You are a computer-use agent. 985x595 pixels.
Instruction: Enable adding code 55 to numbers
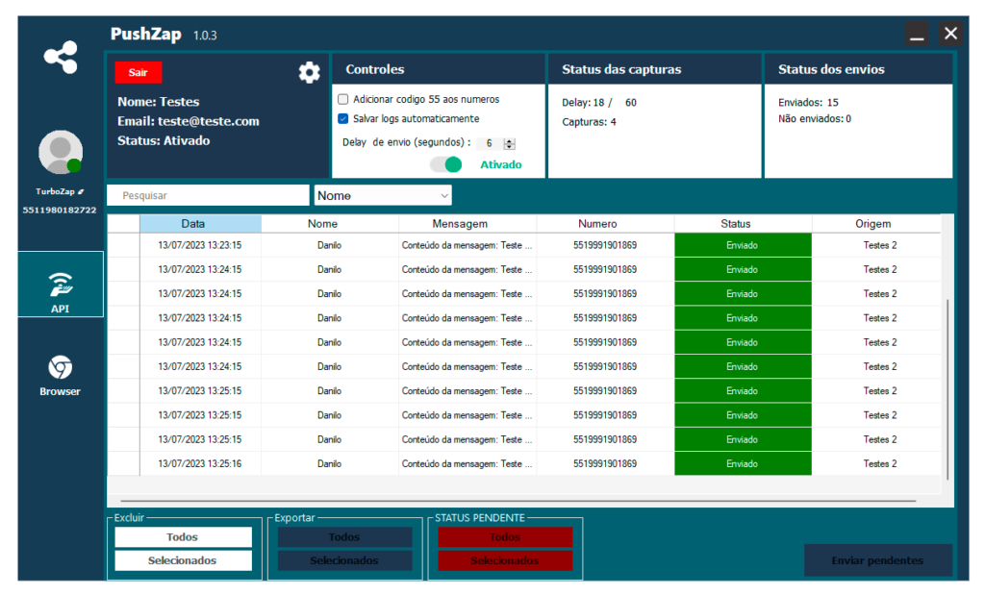(343, 99)
